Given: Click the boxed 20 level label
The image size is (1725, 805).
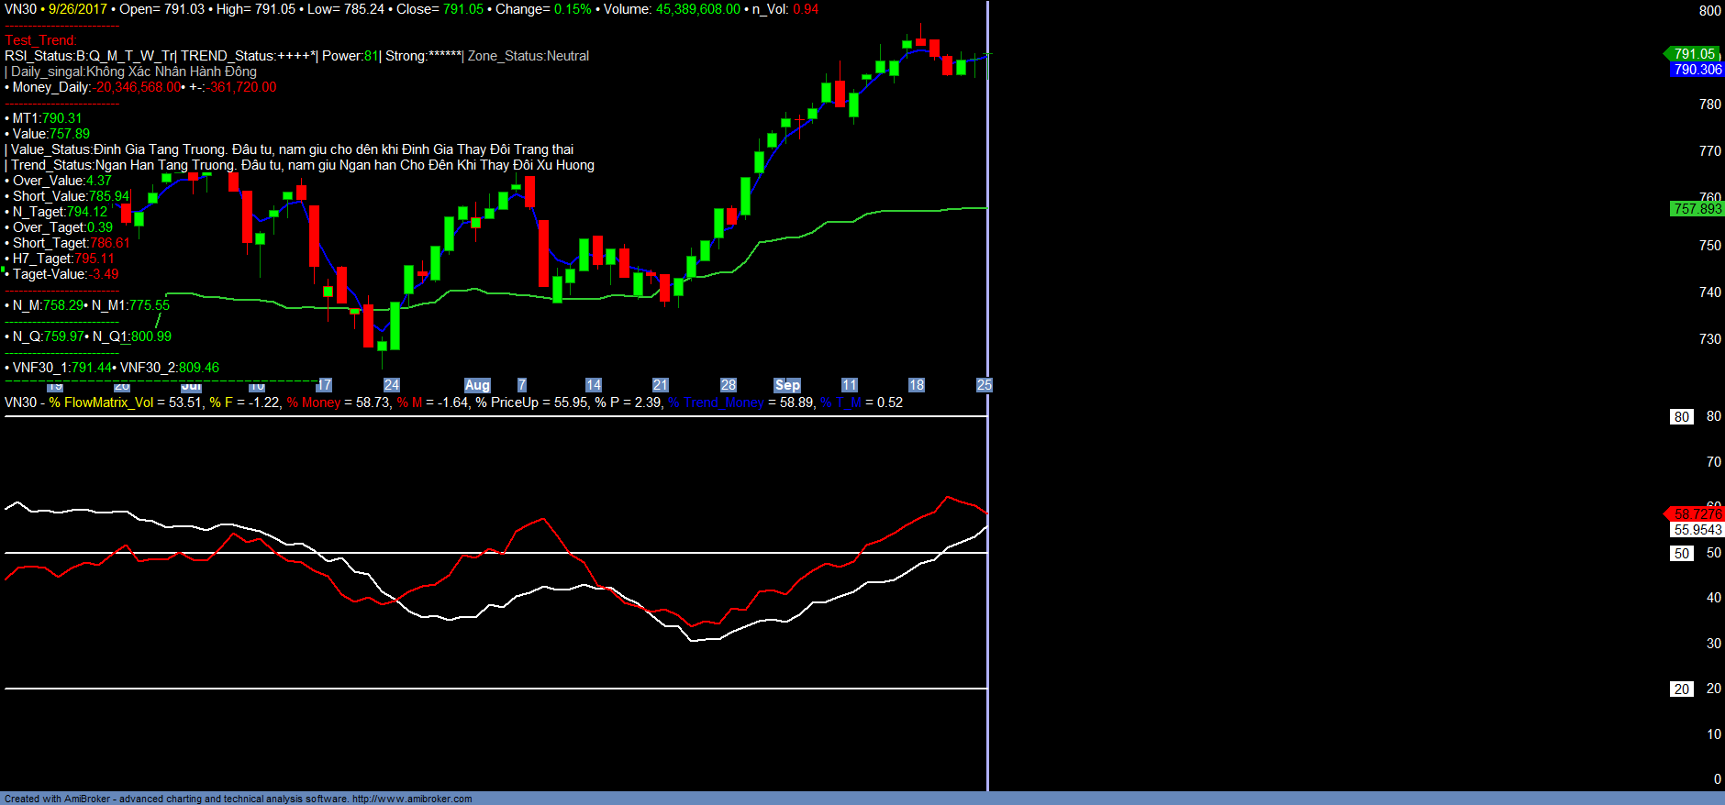Looking at the screenshot, I should tap(1681, 689).
